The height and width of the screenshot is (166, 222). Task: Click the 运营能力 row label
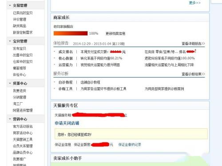click(x=66, y=65)
